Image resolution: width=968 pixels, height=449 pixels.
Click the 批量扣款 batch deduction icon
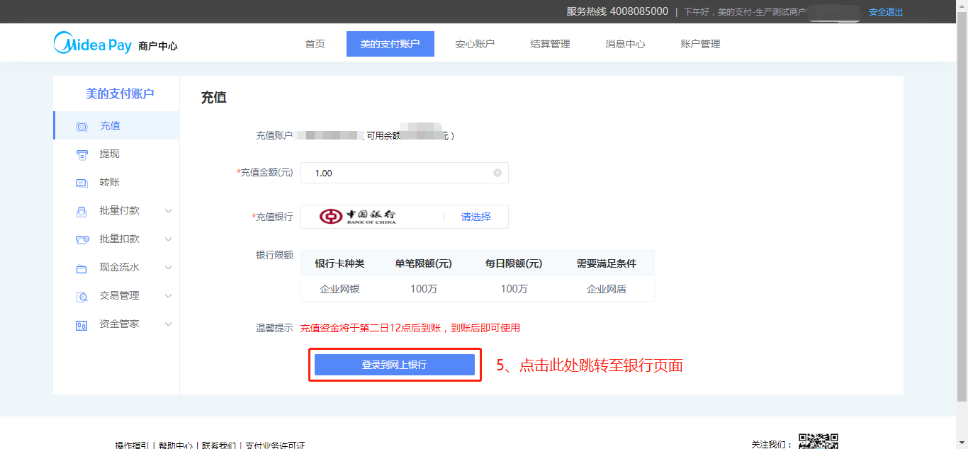coord(82,240)
